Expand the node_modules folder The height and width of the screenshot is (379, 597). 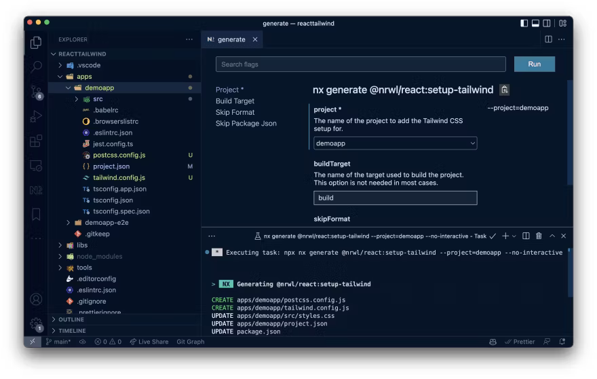click(x=60, y=256)
